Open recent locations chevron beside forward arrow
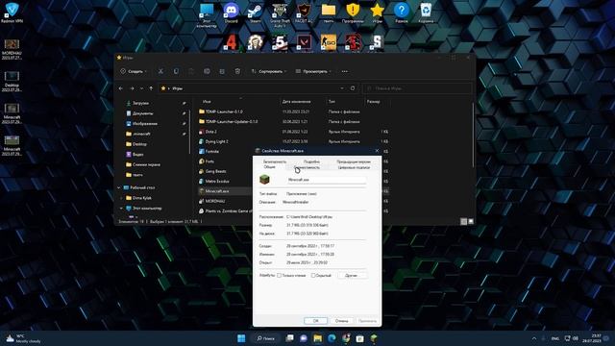The width and height of the screenshot is (615, 346). 141,88
